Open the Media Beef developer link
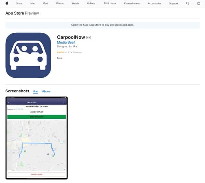The width and height of the screenshot is (205, 183). pos(66,42)
